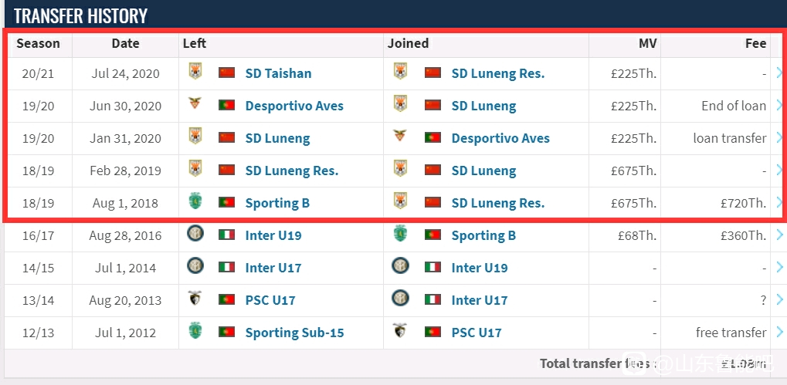Screen dimensions: 787x385
Task: Click the Season column header
Action: click(x=38, y=44)
